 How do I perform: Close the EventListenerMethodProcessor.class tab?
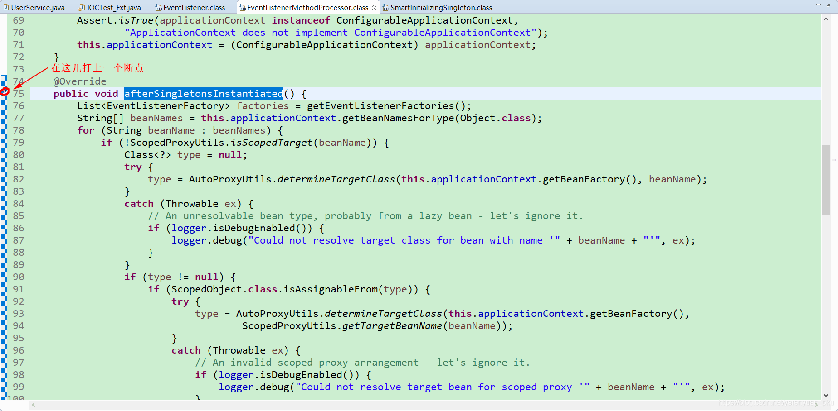click(374, 7)
